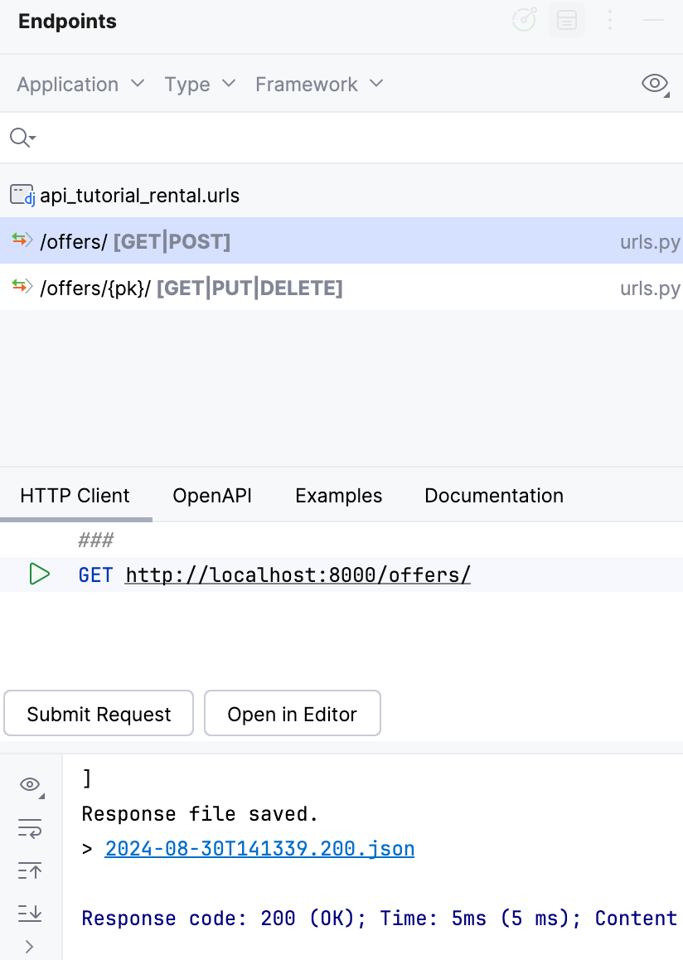Image resolution: width=683 pixels, height=960 pixels.
Task: Open the Framework filter dropdown
Action: tap(319, 84)
